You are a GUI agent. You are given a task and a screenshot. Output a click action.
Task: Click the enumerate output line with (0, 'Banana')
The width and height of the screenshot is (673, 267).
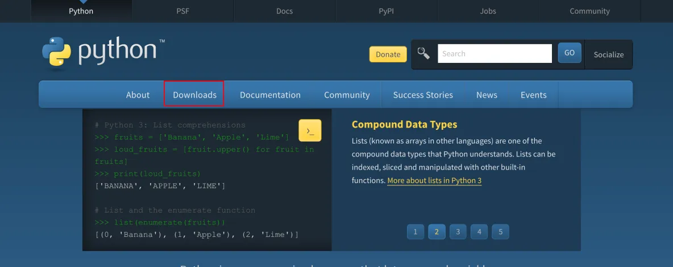[x=197, y=235]
